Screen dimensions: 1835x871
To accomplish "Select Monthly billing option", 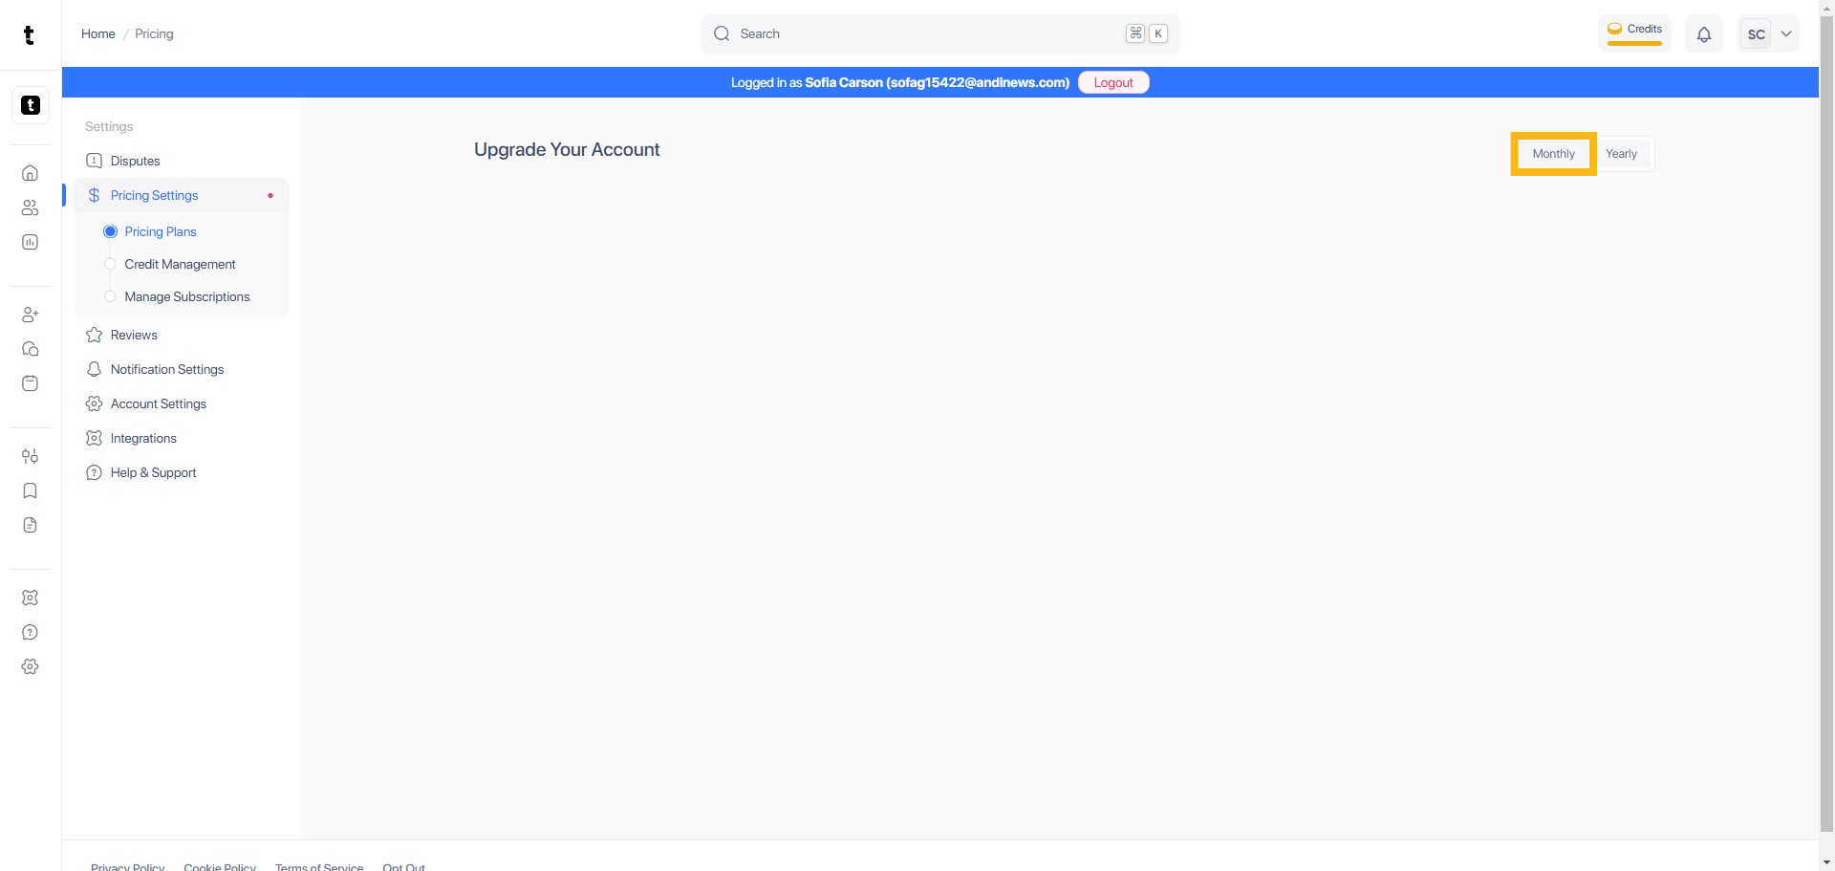I will tap(1553, 154).
